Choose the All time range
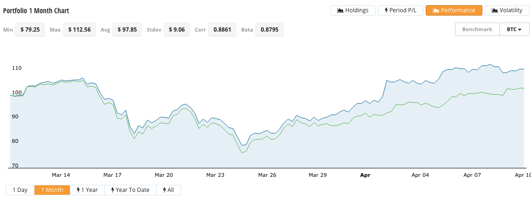531x199 pixels. click(x=169, y=190)
